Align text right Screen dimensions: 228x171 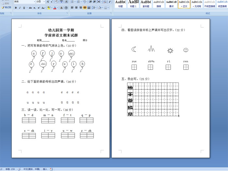tap(80, 8)
